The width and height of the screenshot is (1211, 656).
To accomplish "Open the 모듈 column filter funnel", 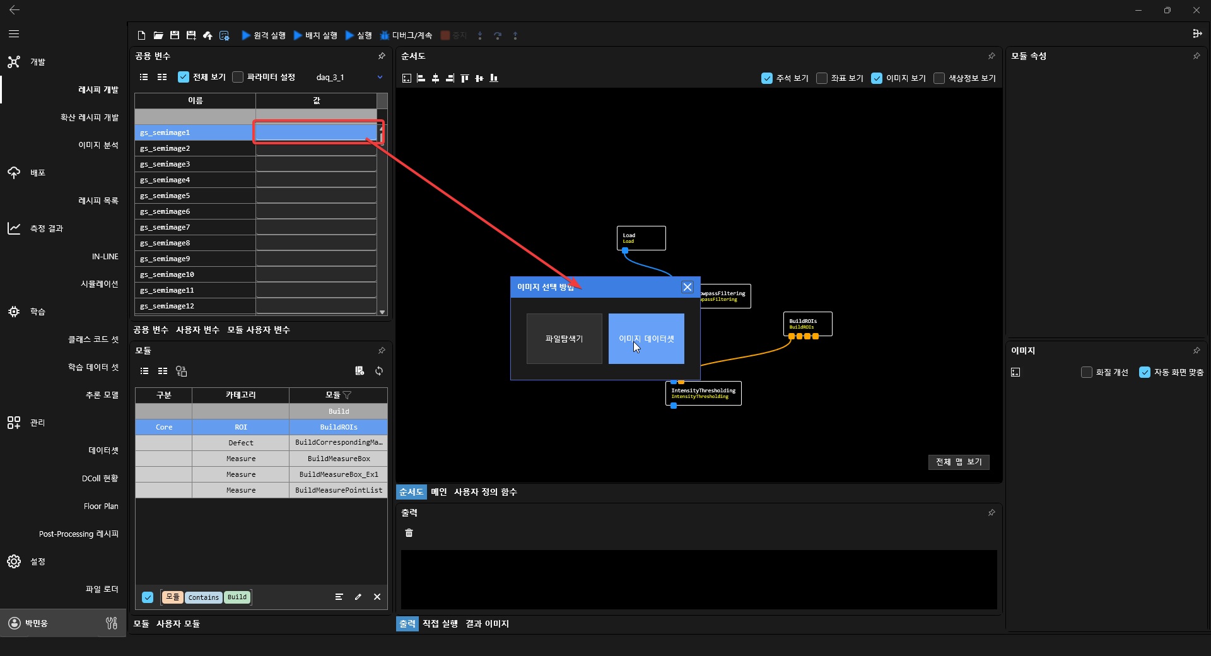I will [348, 395].
